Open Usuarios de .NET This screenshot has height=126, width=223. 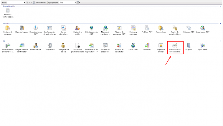point(203,29)
